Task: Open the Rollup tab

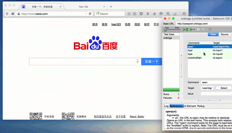Action: coord(201,106)
